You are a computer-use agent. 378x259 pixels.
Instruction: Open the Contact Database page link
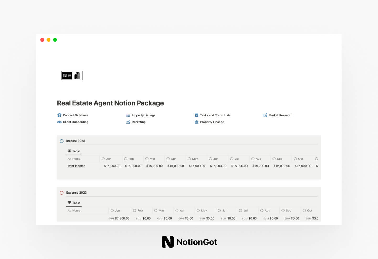(x=75, y=115)
